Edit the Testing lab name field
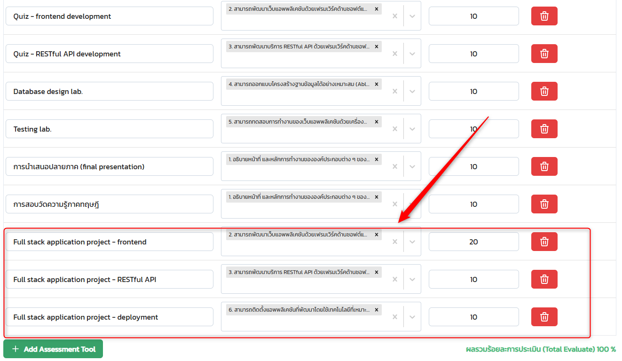 click(109, 129)
